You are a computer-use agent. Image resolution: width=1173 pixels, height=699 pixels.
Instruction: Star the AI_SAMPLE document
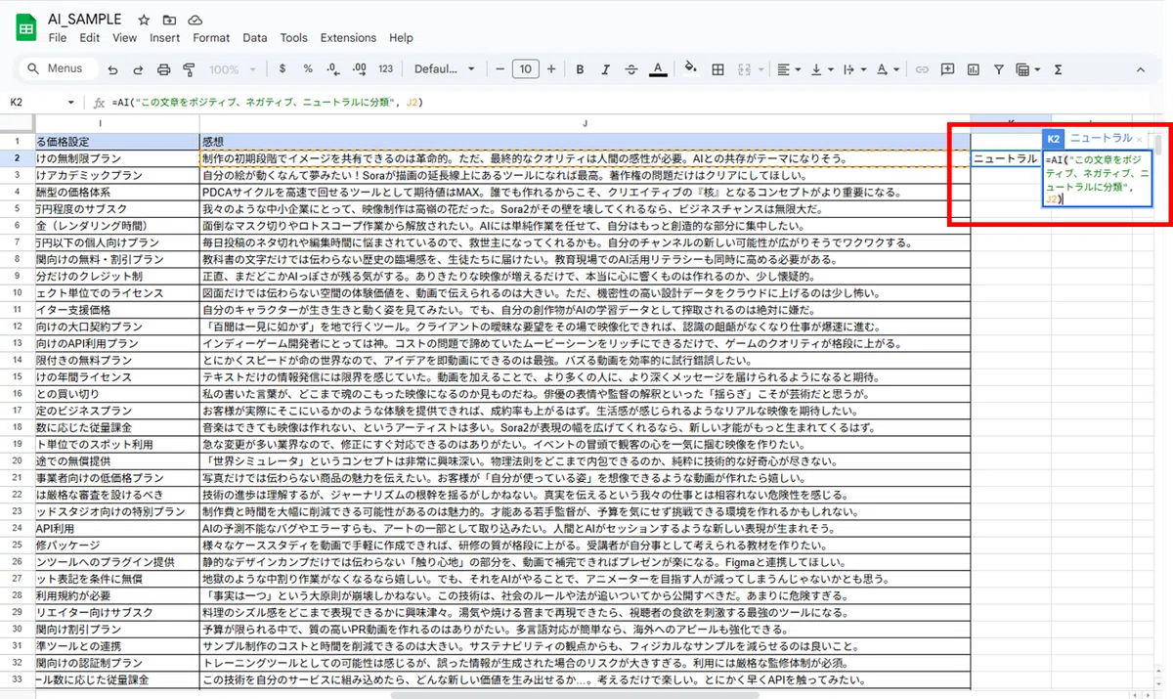[x=145, y=20]
